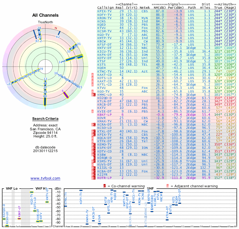Click the Tropo path value for KSMS-TV
The height and width of the screenshot is (229, 239).
click(x=191, y=161)
